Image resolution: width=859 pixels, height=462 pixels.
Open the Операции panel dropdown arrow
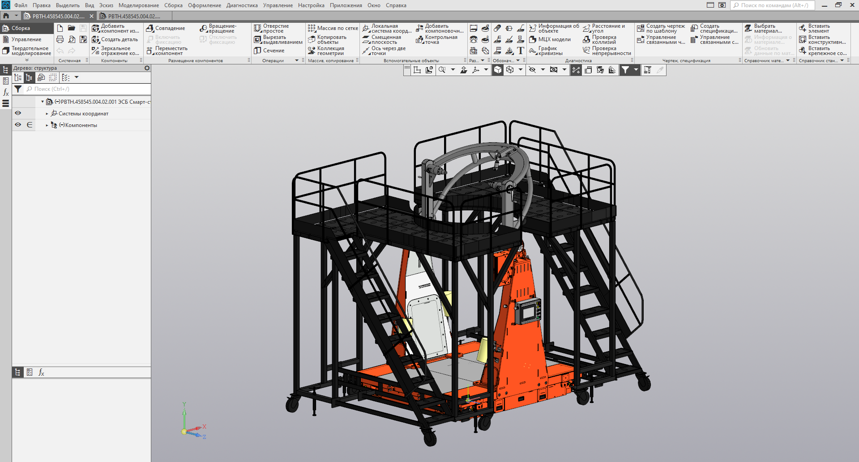click(296, 60)
